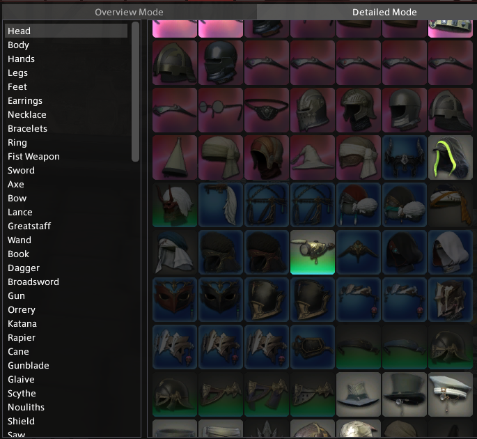This screenshot has width=477, height=439.
Task: Select the cream turban with hanging cloth
Action: [x=221, y=157]
